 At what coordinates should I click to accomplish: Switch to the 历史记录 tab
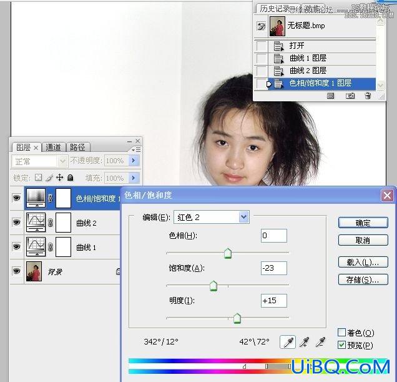click(275, 9)
